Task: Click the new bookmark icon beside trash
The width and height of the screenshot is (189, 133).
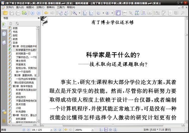Action: (x=17, y=24)
